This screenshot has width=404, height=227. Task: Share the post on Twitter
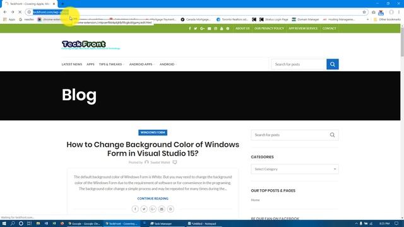tap(144, 209)
